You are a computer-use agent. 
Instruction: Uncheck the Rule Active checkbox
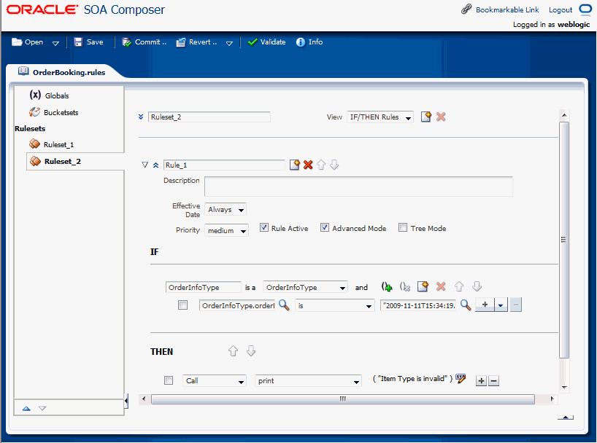pyautogui.click(x=264, y=228)
